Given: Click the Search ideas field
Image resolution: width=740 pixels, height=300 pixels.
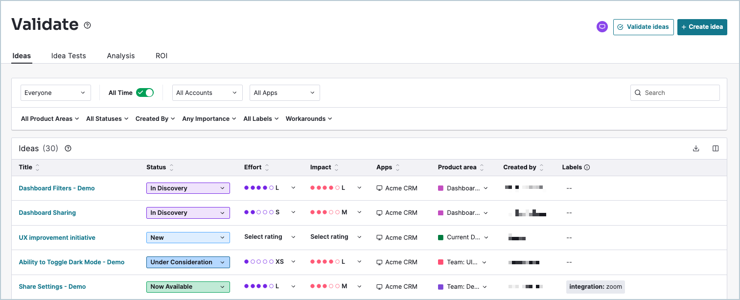Looking at the screenshot, I should point(675,93).
